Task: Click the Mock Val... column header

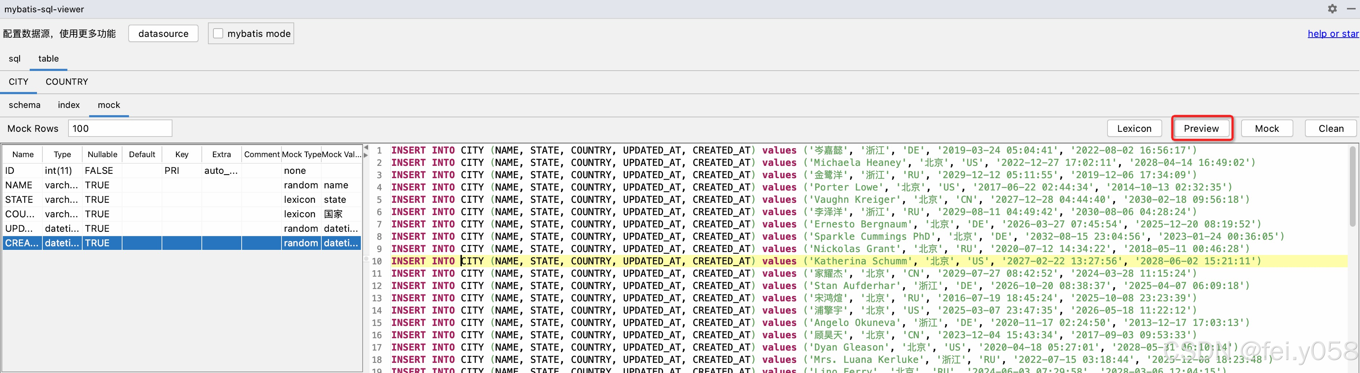Action: [x=342, y=154]
